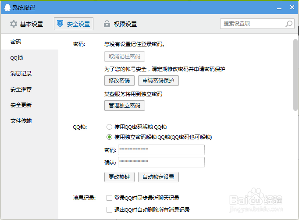Click the QQ penguin icon in title bar

7,7
